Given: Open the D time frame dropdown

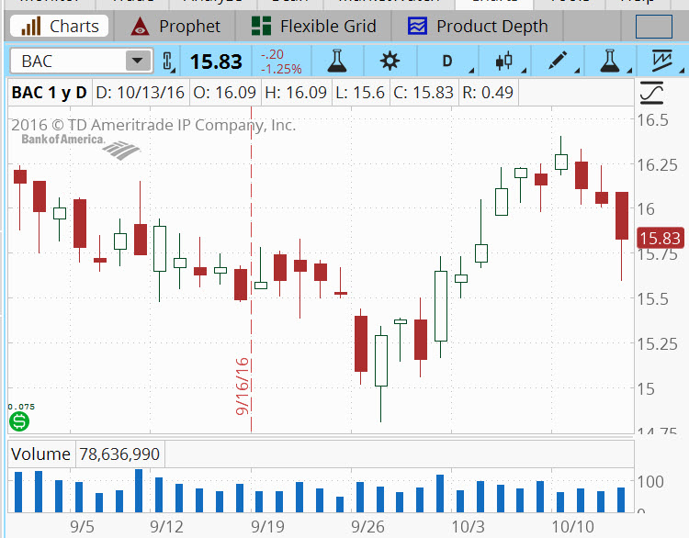Looking at the screenshot, I should click(x=447, y=61).
